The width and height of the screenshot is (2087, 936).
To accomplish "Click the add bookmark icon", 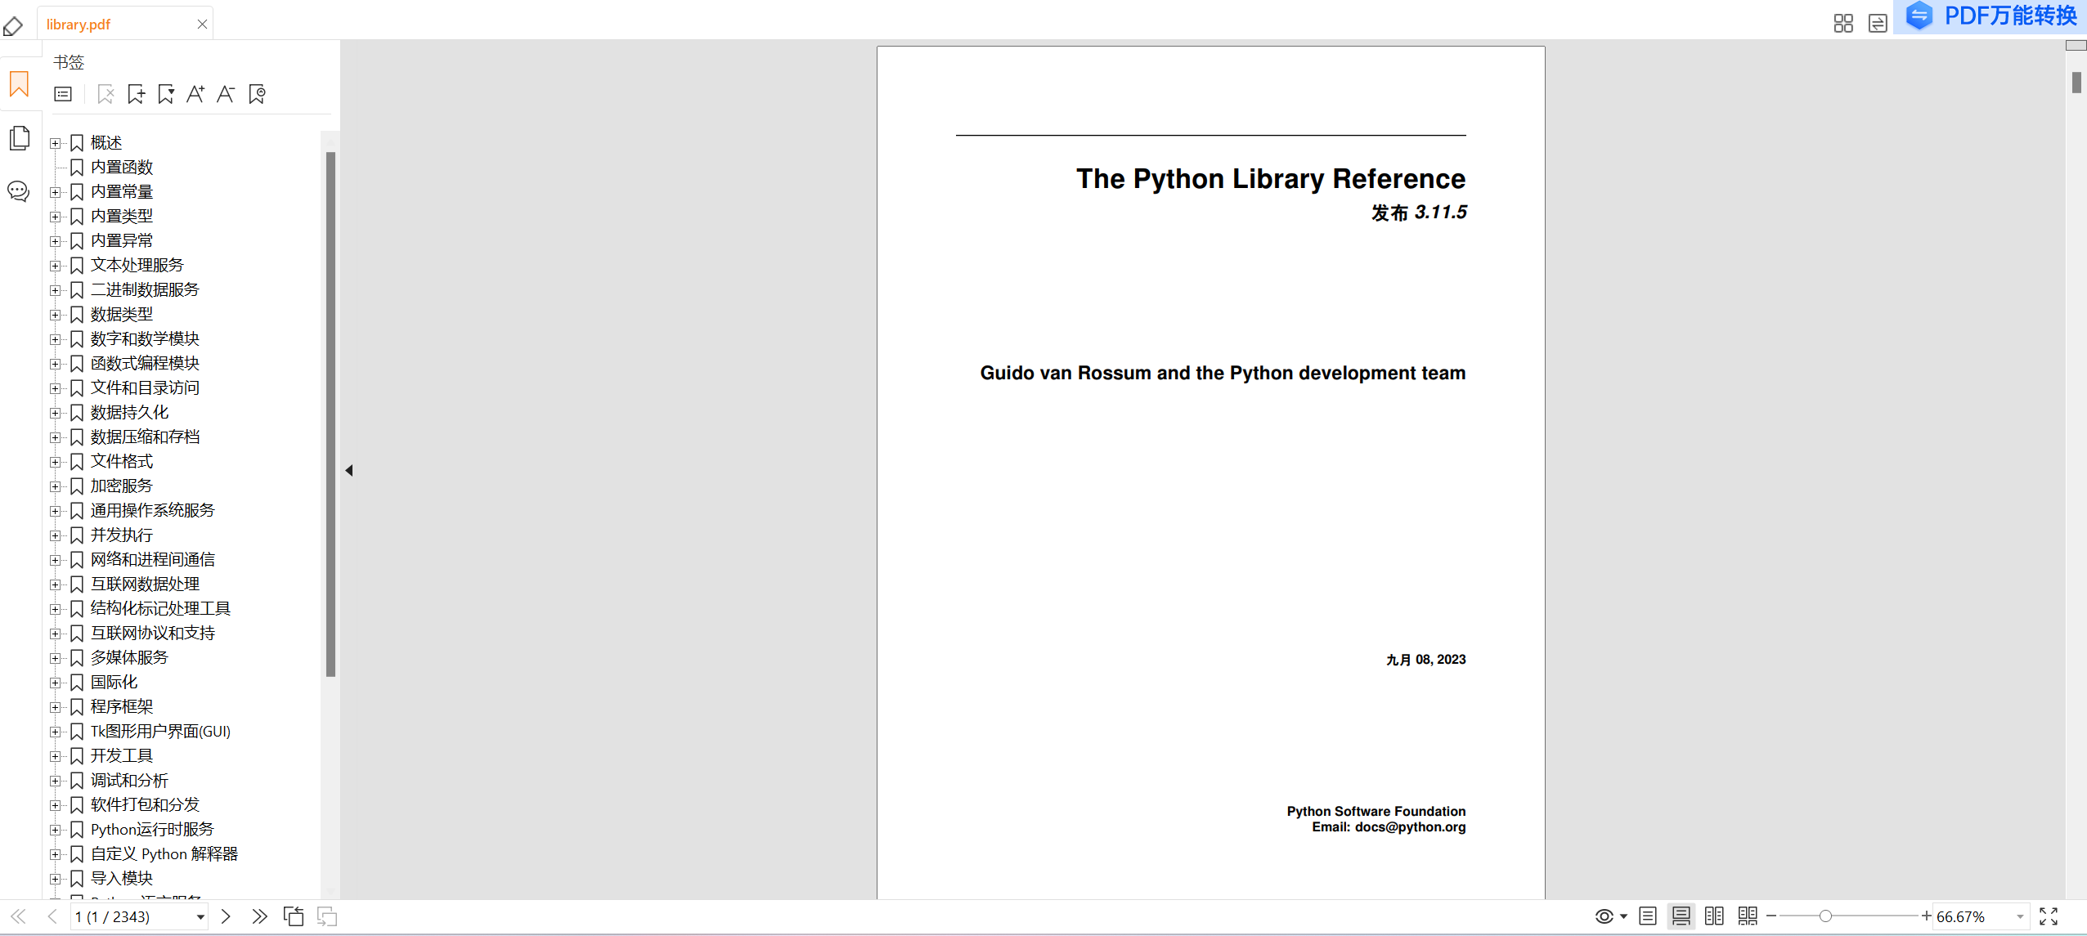I will click(x=136, y=94).
